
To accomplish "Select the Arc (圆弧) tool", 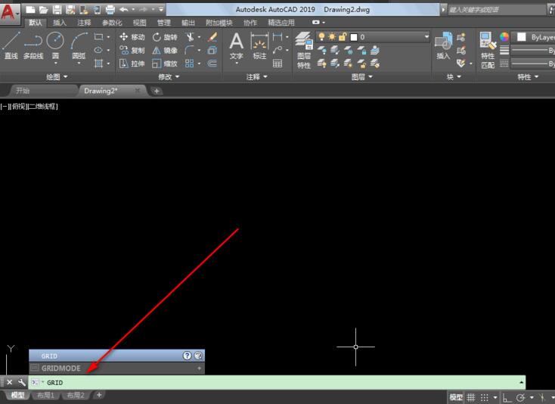I will pos(79,45).
